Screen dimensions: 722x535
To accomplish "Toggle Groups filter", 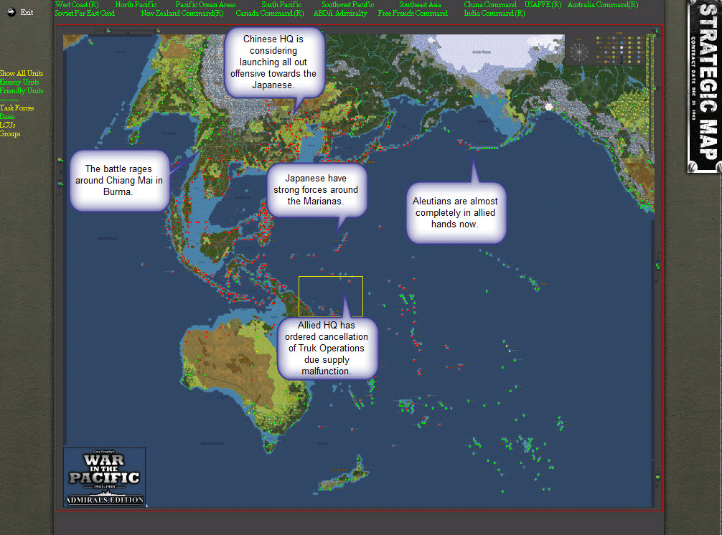I will tap(10, 134).
